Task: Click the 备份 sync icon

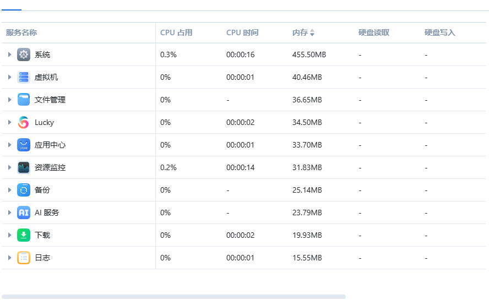Action: coord(24,190)
